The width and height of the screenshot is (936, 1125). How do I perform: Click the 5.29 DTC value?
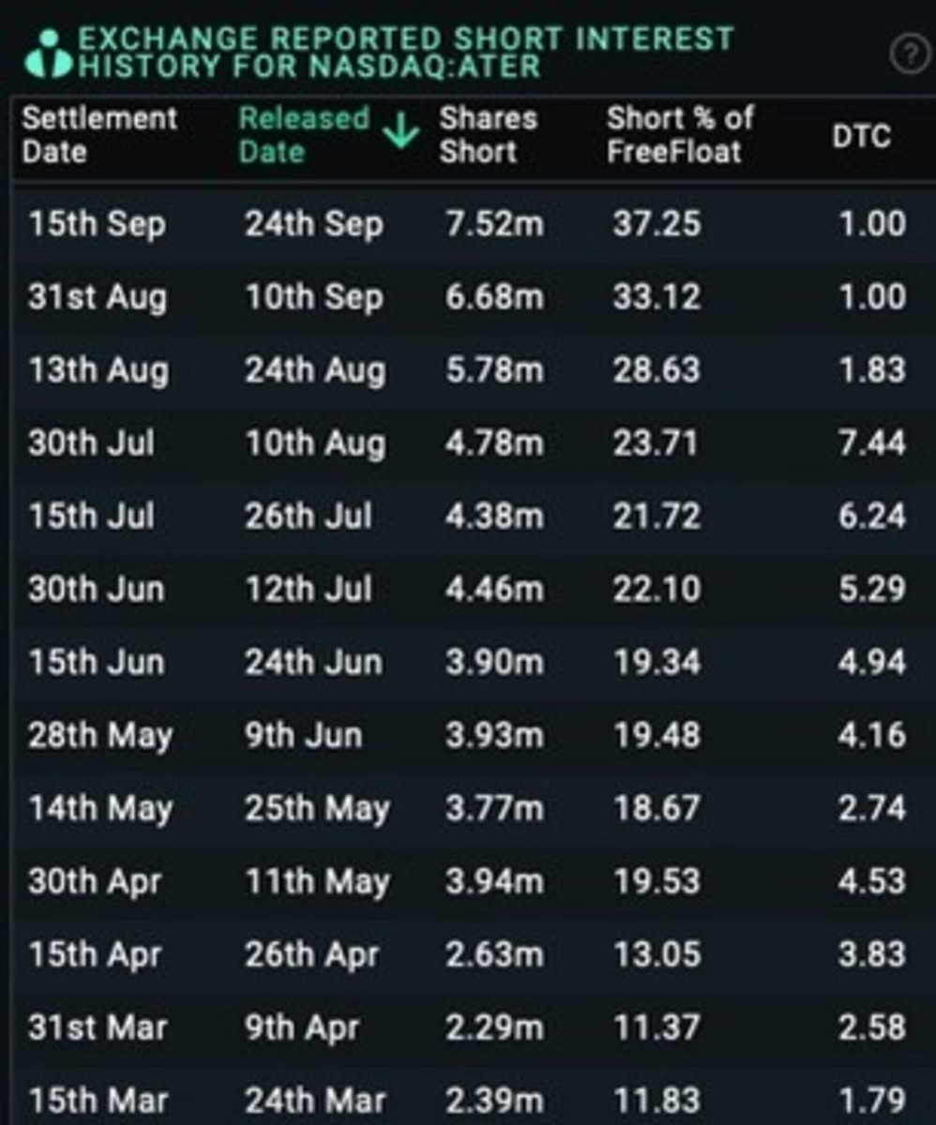pos(872,589)
